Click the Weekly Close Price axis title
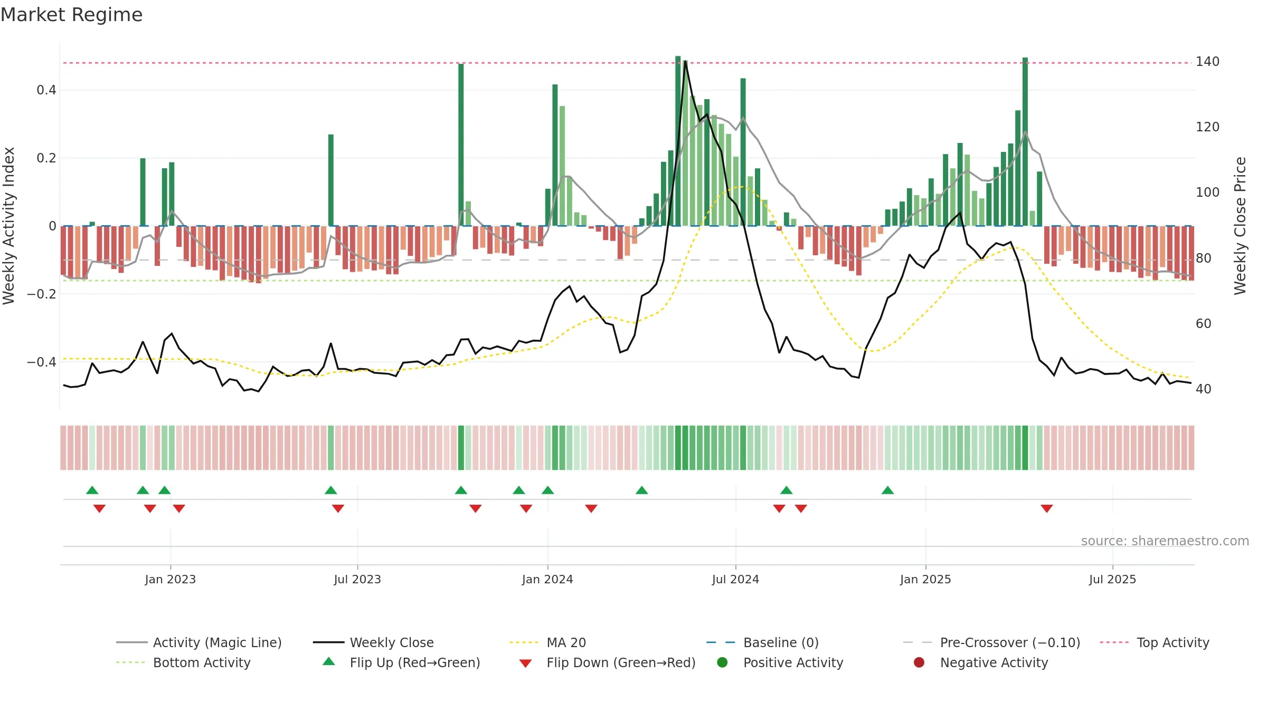This screenshot has height=712, width=1267. (x=1240, y=226)
